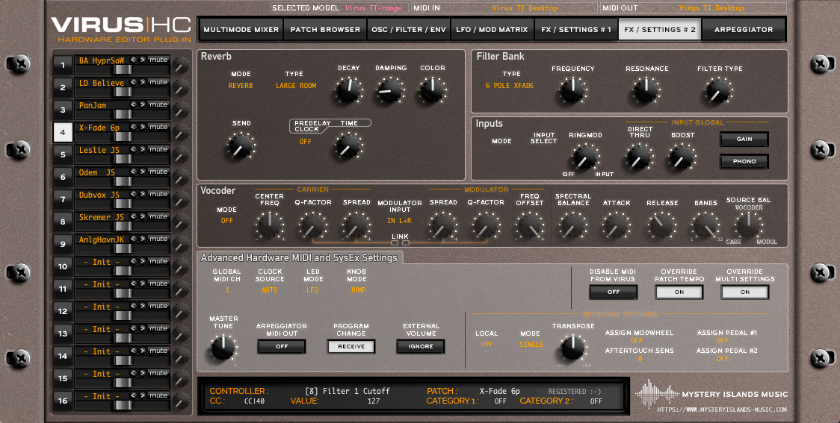Next patch arrow for X-Fade 6p part

point(143,128)
